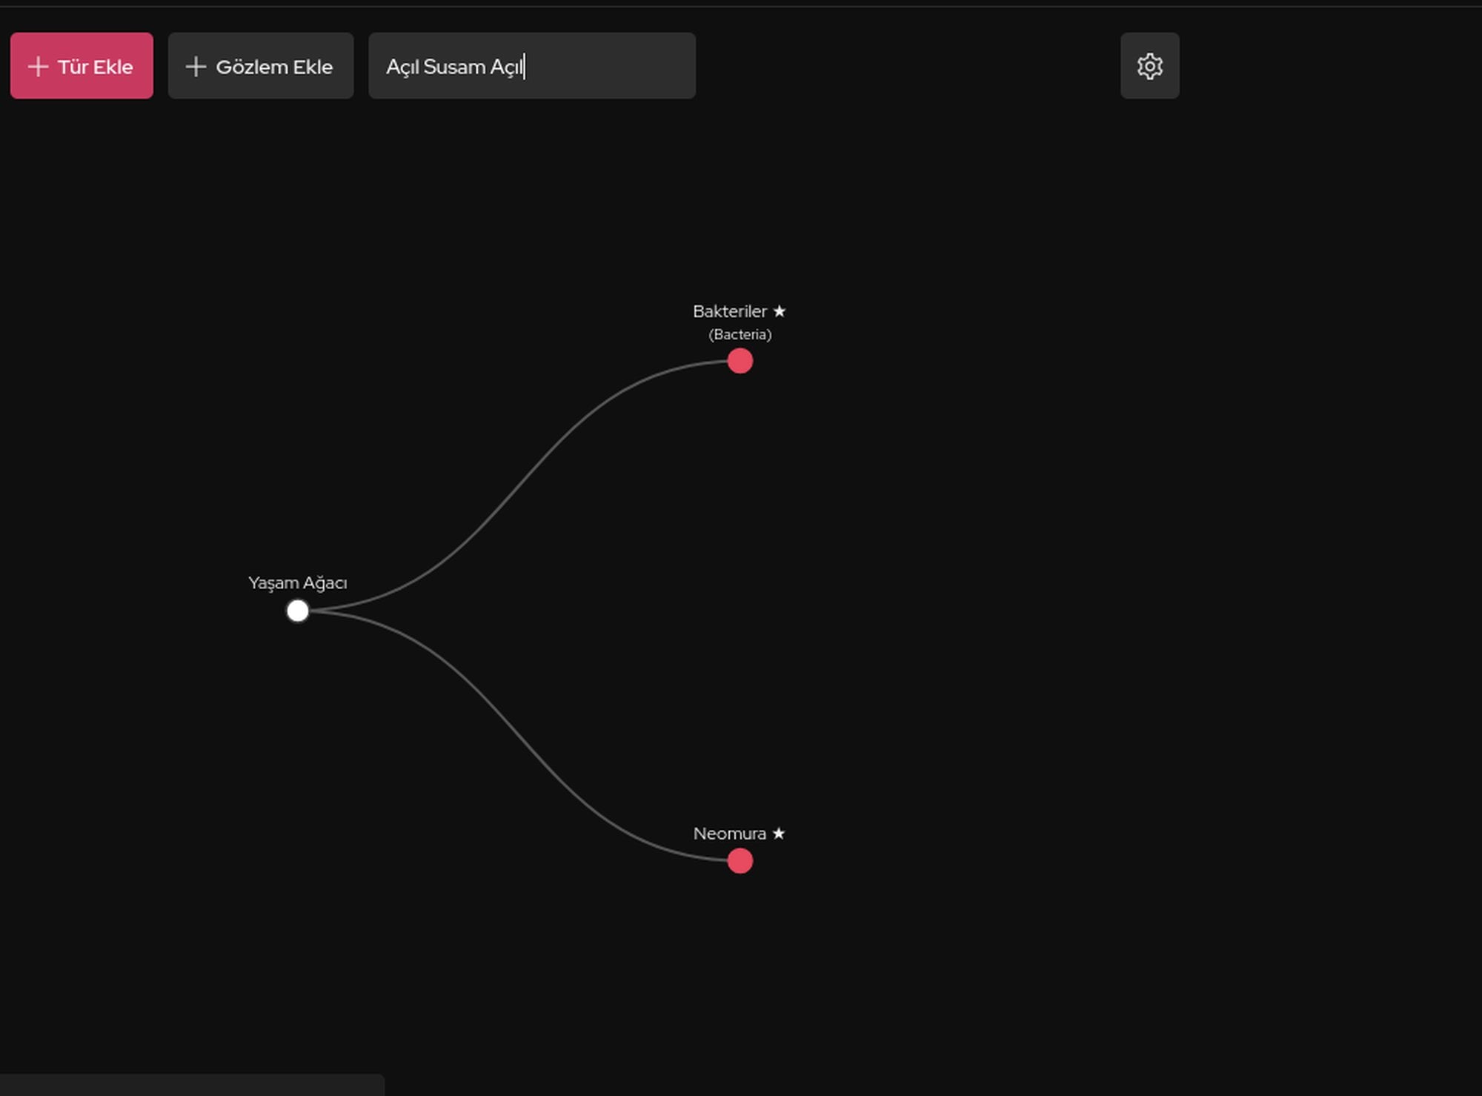Click the star beside Bakteriler
Screen dimensions: 1482x1096
coord(779,311)
